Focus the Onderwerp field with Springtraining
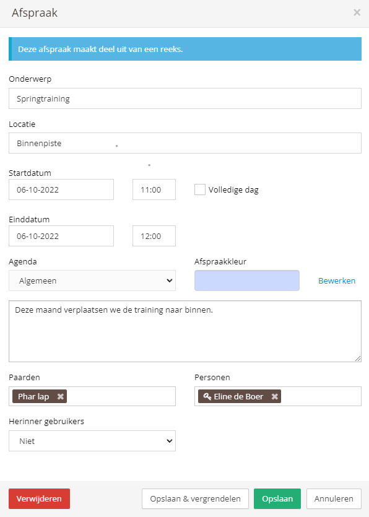 pos(185,98)
